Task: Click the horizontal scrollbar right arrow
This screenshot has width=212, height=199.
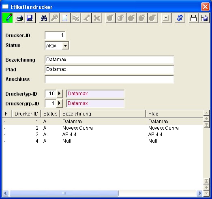Action: click(200, 193)
